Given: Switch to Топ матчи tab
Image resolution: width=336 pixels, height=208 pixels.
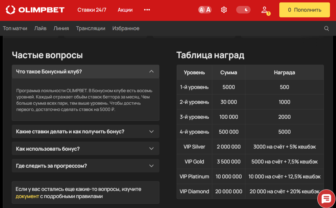Looking at the screenshot, I should tap(15, 28).
